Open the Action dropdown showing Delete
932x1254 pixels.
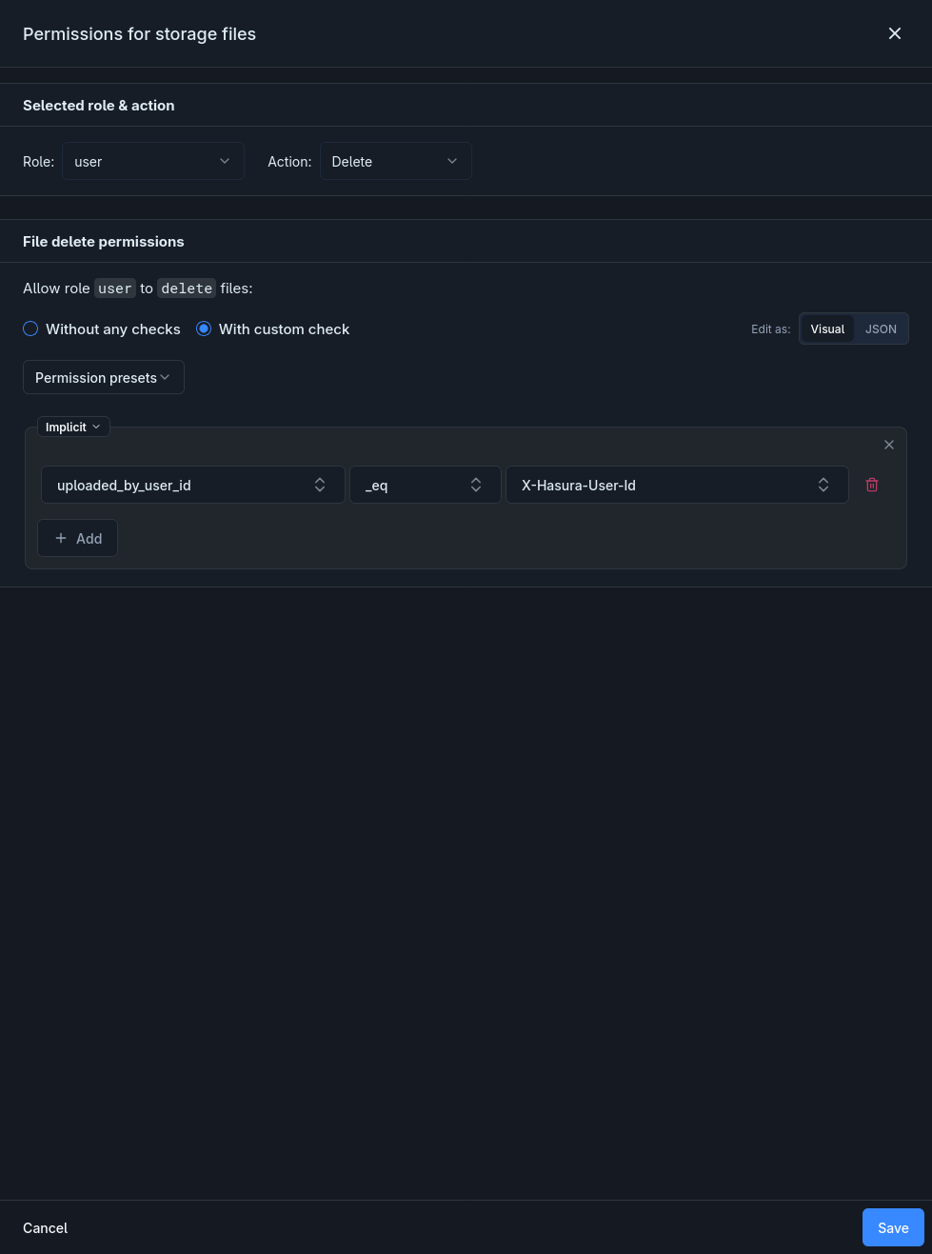tap(396, 161)
